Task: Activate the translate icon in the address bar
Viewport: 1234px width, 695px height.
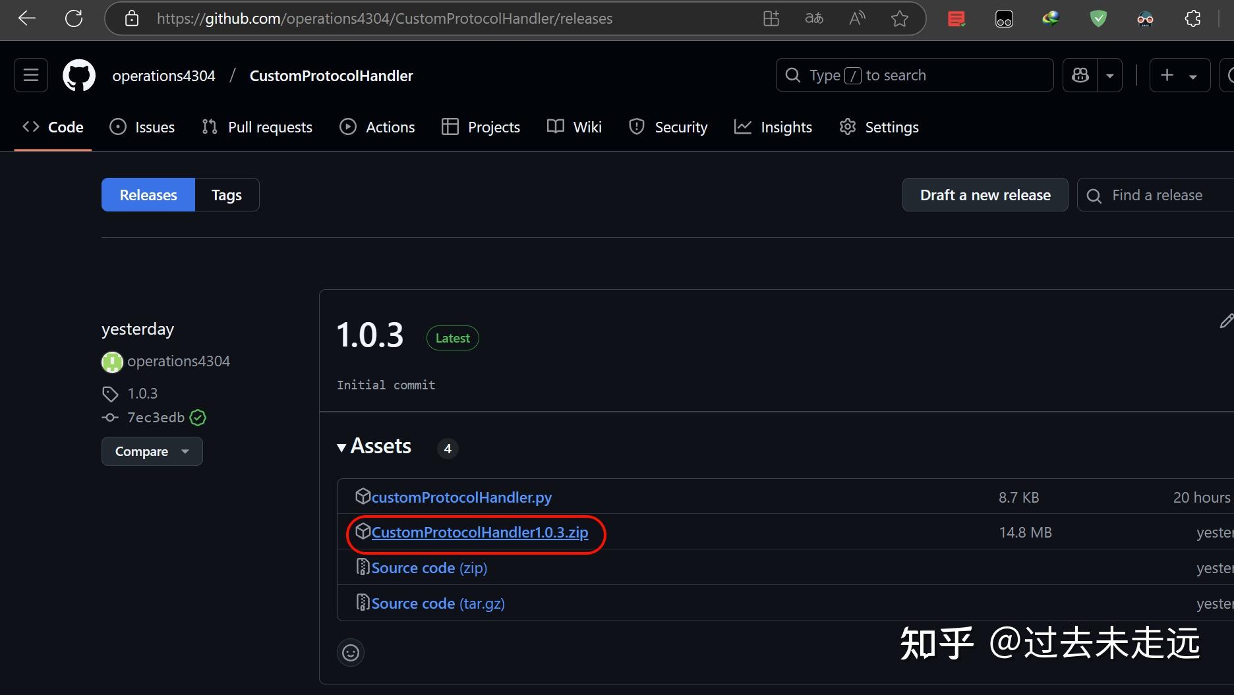Action: (x=814, y=18)
